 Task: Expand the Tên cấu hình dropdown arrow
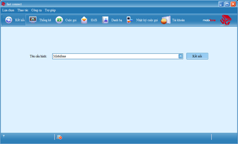click(x=180, y=56)
